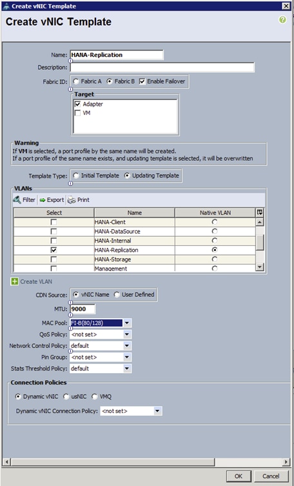The height and width of the screenshot is (486, 294).
Task: Click the Create VLAN link
Action: [36, 281]
